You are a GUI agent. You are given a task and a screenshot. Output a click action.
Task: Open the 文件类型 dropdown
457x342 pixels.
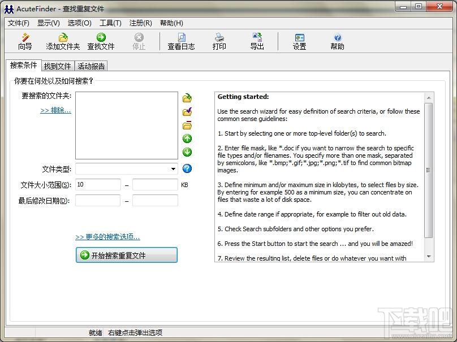coord(173,169)
